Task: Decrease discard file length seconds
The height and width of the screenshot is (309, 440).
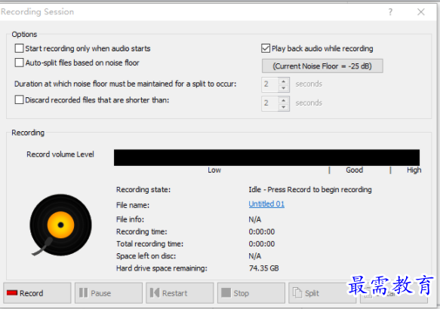Action: pyautogui.click(x=284, y=107)
